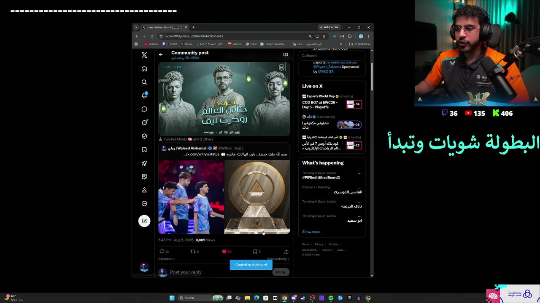The height and width of the screenshot is (303, 540).
Task: Click the Windows taskbar Search box
Action: (x=201, y=298)
